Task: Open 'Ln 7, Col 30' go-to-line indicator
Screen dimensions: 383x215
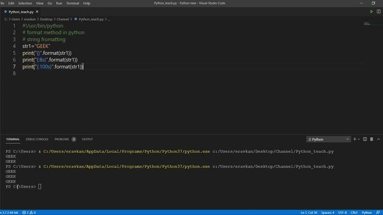Action: 309,213
